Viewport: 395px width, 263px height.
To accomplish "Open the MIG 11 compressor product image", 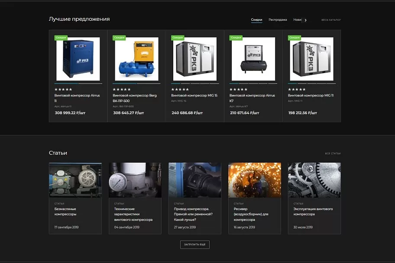I will [x=311, y=59].
